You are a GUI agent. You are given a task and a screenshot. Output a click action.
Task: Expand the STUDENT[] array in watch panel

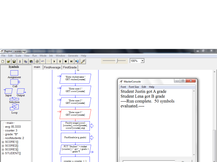3,154
